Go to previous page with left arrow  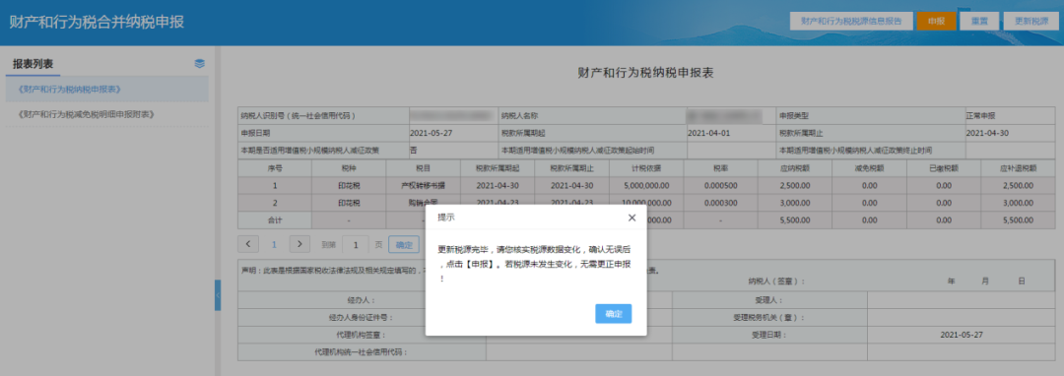click(x=248, y=244)
